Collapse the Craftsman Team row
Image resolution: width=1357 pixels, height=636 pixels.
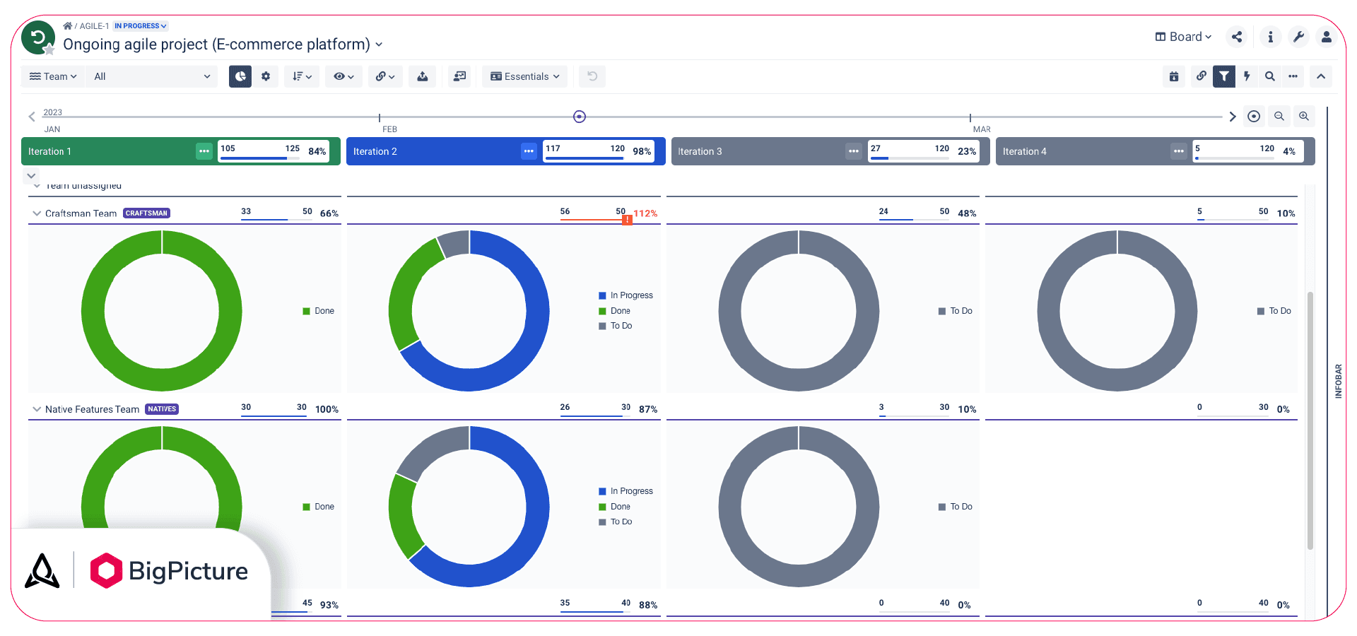tap(37, 213)
